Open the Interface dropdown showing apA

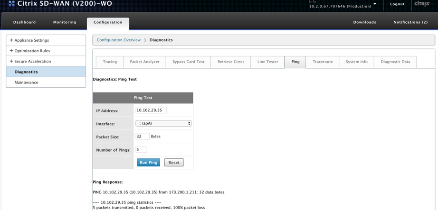click(163, 123)
